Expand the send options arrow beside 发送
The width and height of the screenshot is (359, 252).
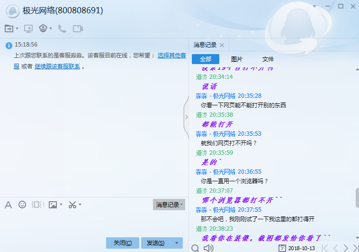pos(176,243)
